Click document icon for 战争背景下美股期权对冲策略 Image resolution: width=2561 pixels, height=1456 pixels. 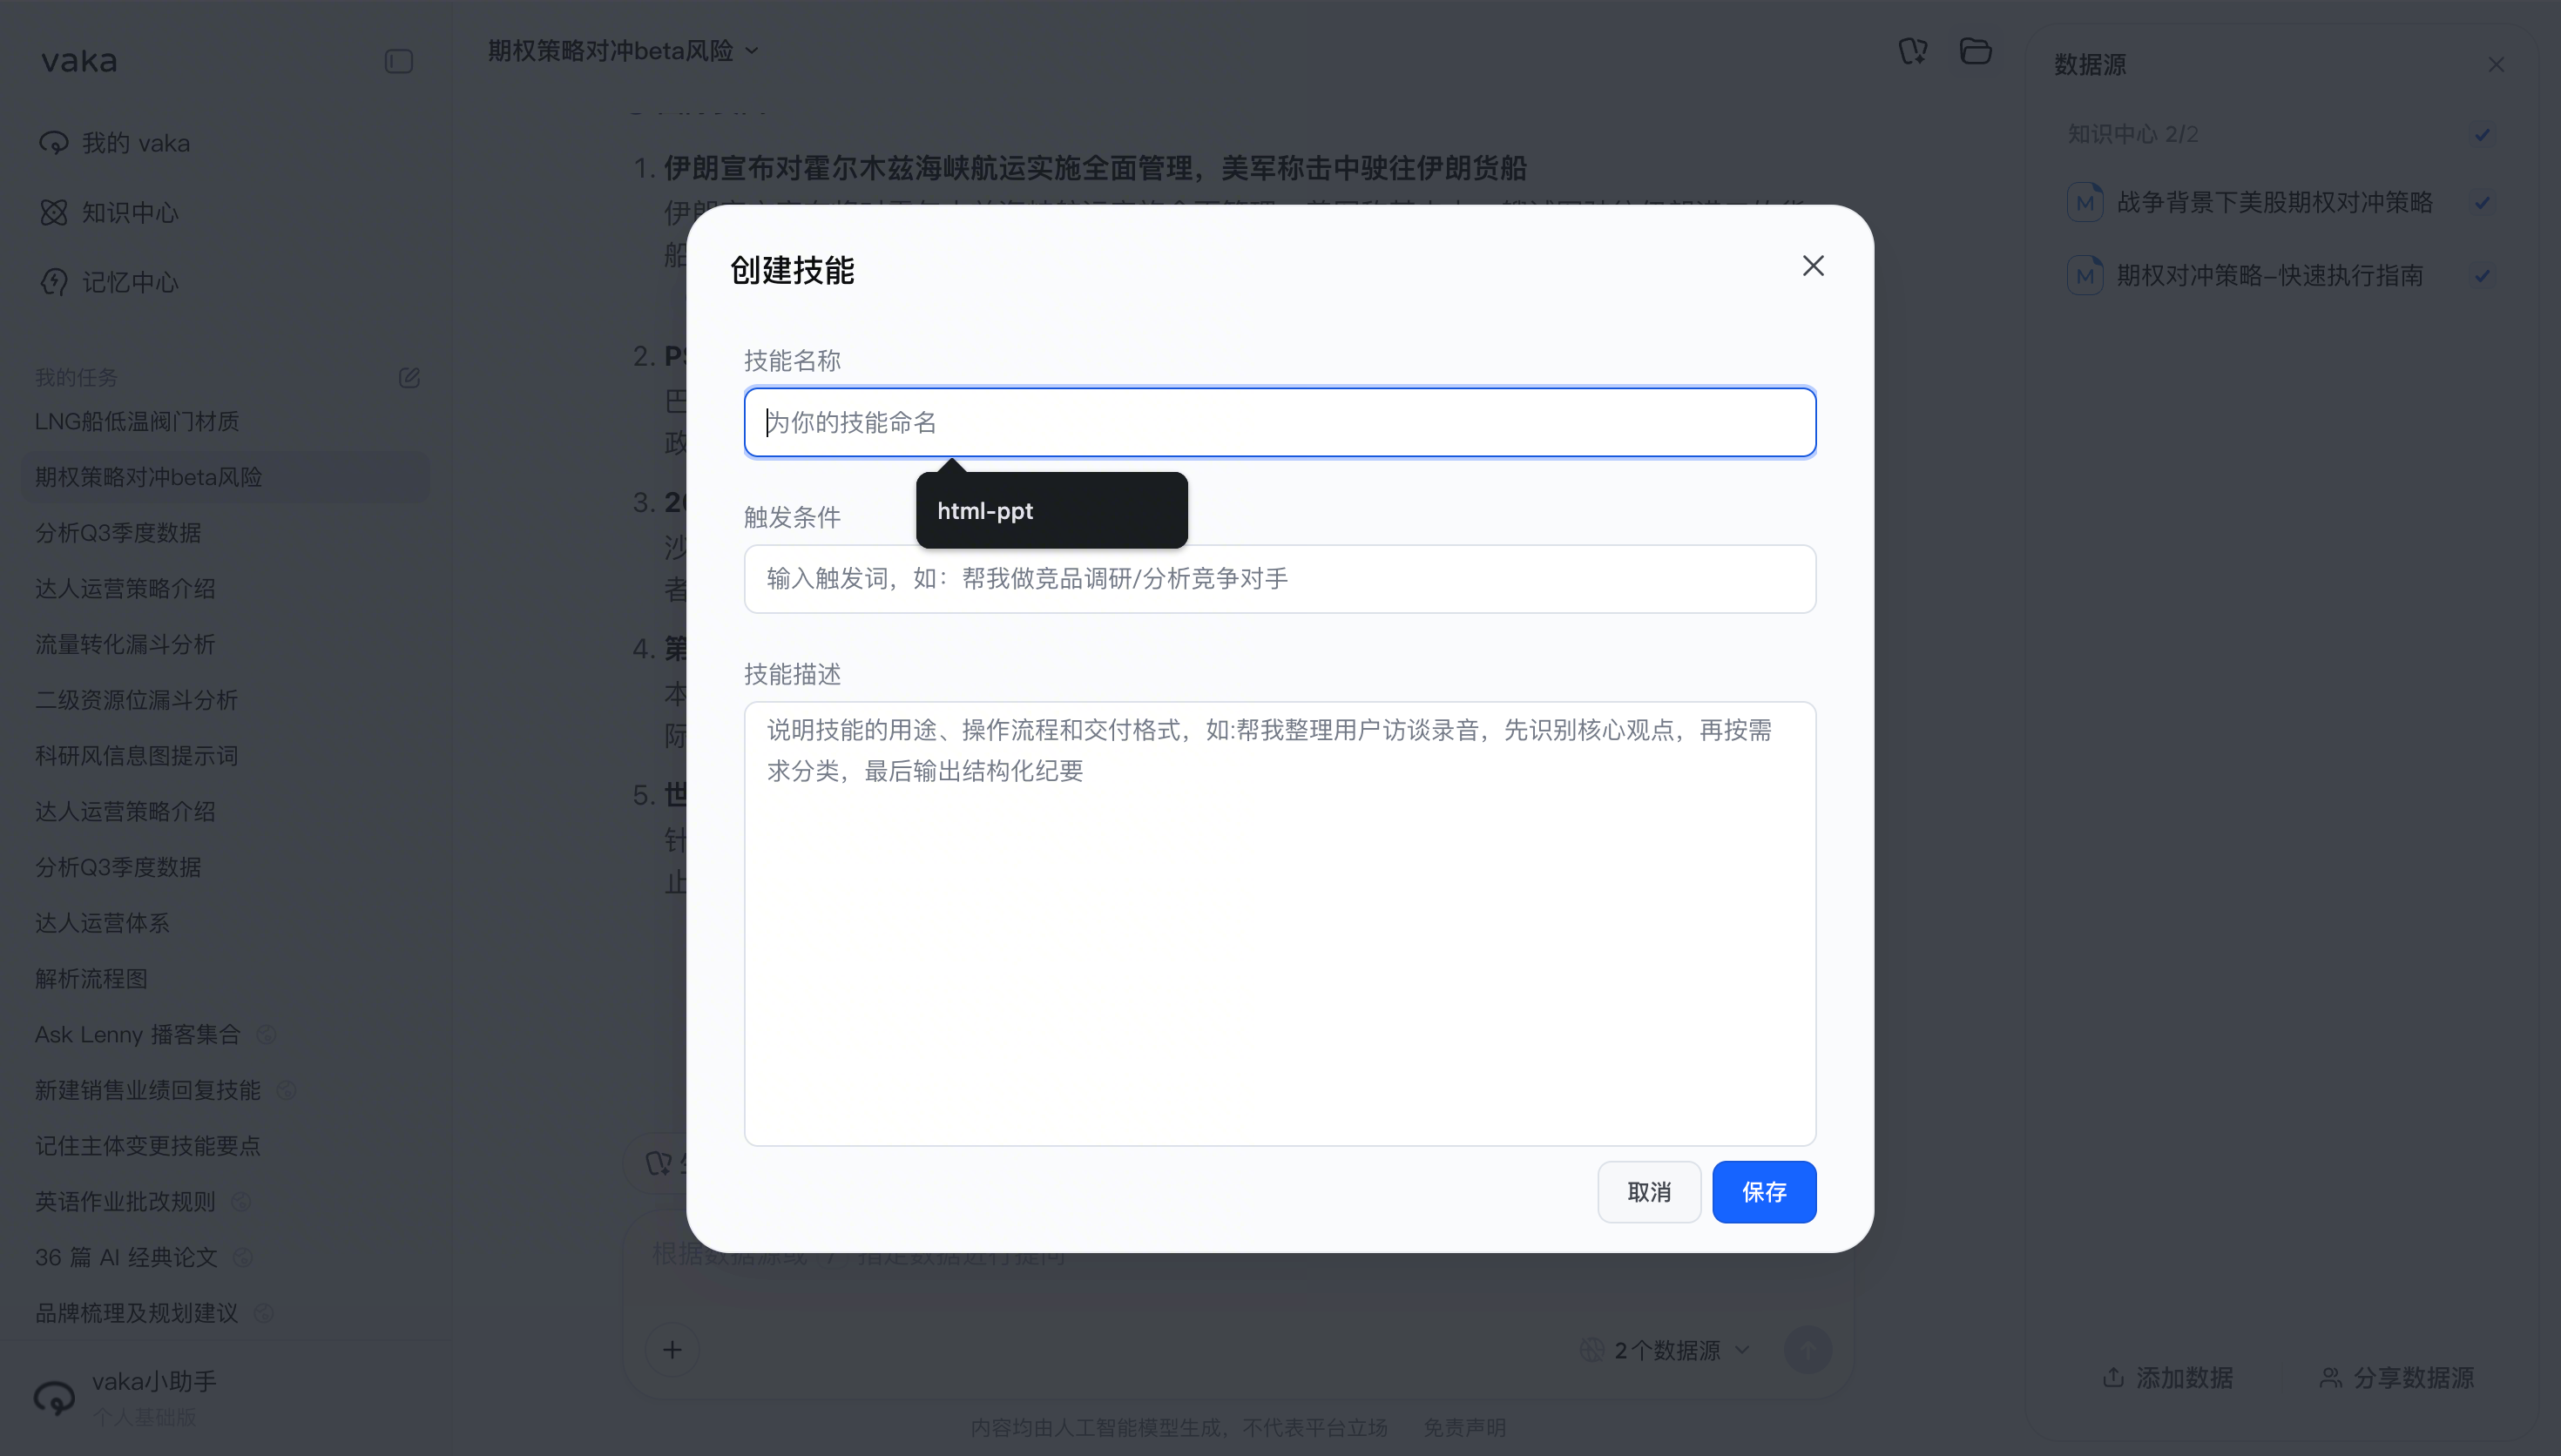(x=2085, y=203)
